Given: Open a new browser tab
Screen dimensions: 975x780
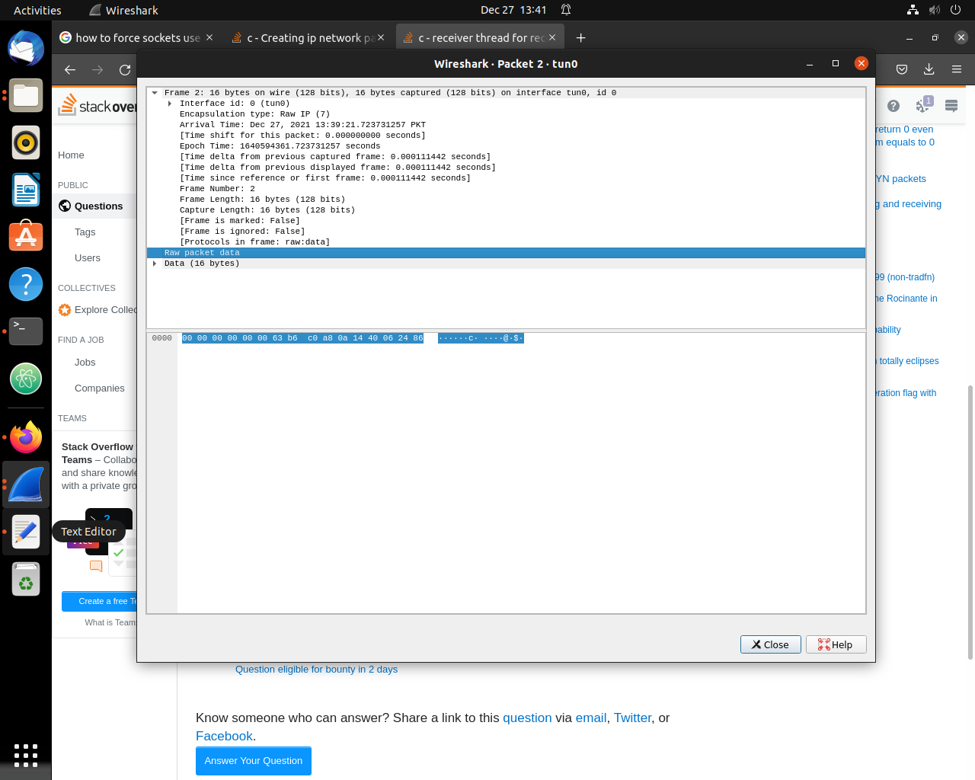Looking at the screenshot, I should (x=580, y=38).
